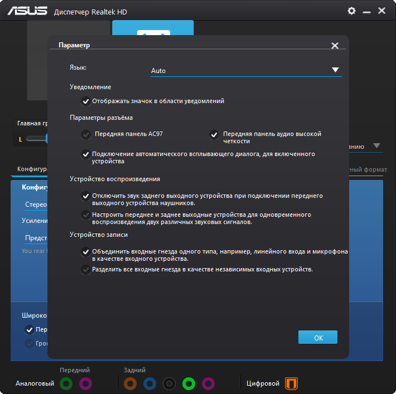The width and height of the screenshot is (396, 394).
Task: Select the blue speaker device tab
Action: pyautogui.click(x=153, y=28)
